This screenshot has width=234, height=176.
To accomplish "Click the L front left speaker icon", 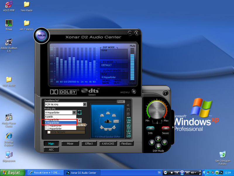I will [x=102, y=115].
